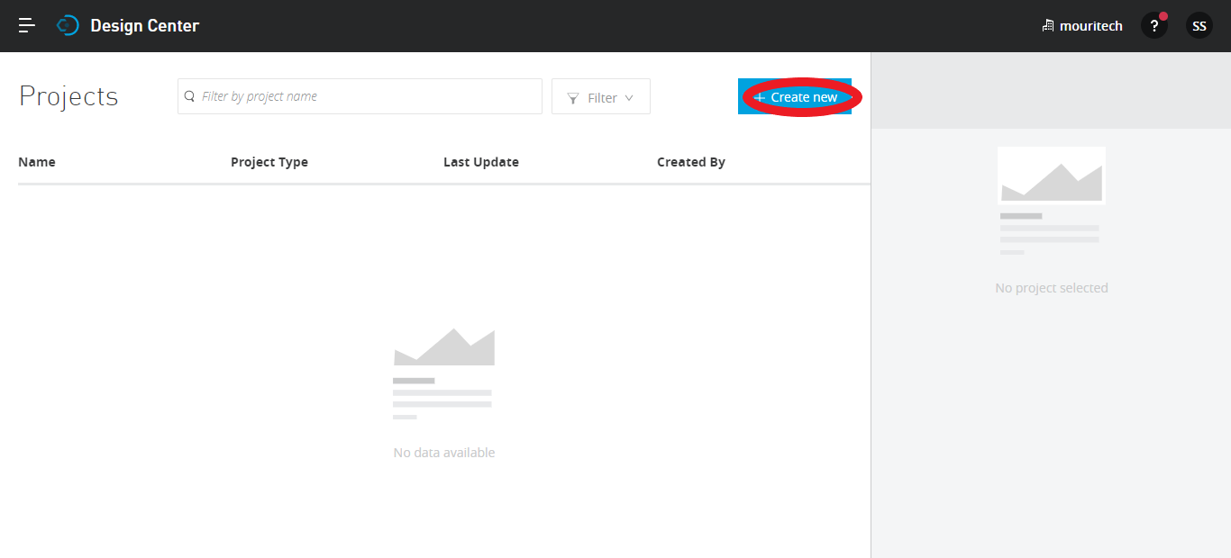The image size is (1231, 558).
Task: Expand the Filter dropdown chevron
Action: 629,98
